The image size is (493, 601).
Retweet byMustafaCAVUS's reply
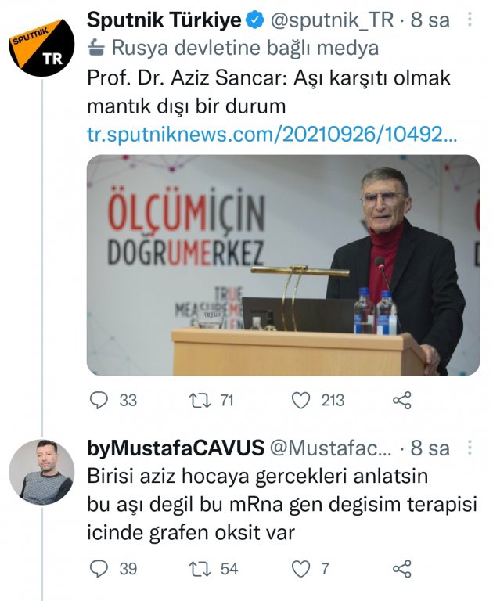(200, 569)
